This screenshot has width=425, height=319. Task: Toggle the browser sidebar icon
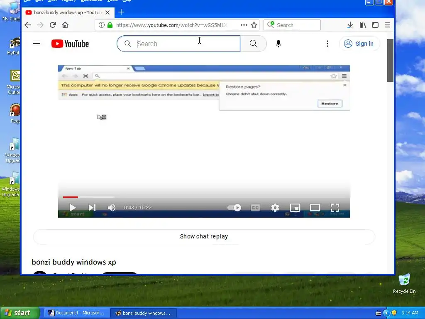pyautogui.click(x=375, y=25)
